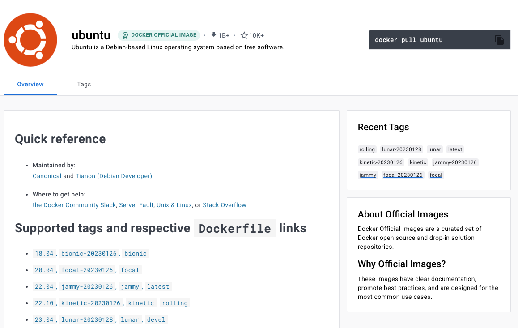Select the latest recent tag
This screenshot has width=518, height=328.
(x=455, y=149)
